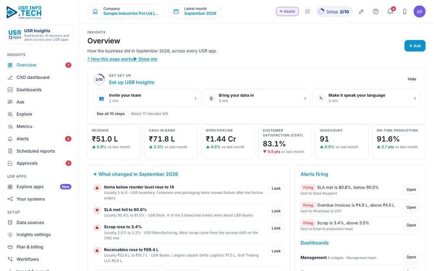This screenshot has height=271, width=434.
Task: Click the Overview sidebar icon
Action: point(10,65)
